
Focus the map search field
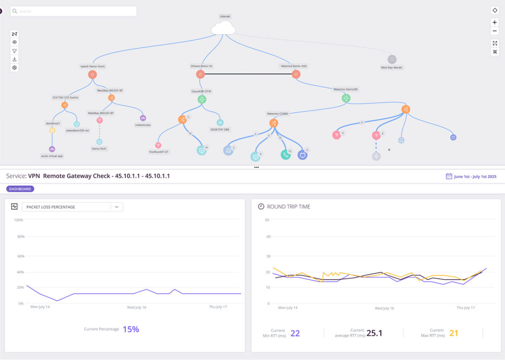coord(73,11)
